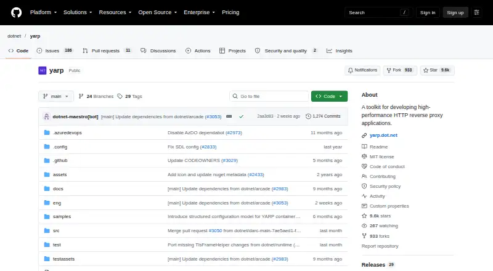The width and height of the screenshot is (493, 271).
Task: Click the Notifications bell button
Action: coord(362,70)
